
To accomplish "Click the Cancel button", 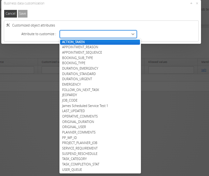I will (x=11, y=14).
